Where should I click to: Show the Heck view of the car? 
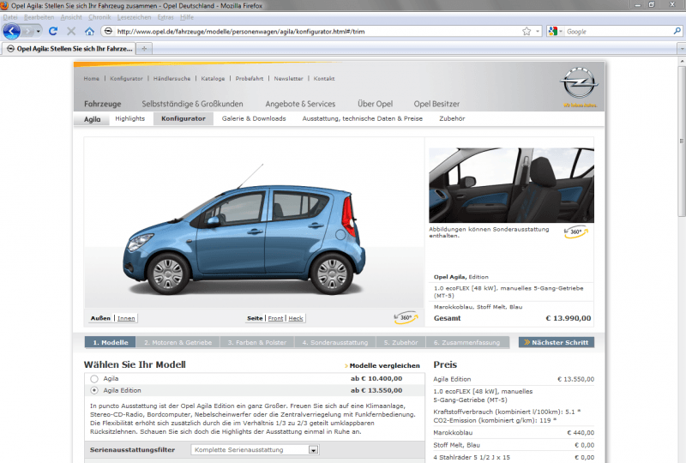[x=296, y=318]
